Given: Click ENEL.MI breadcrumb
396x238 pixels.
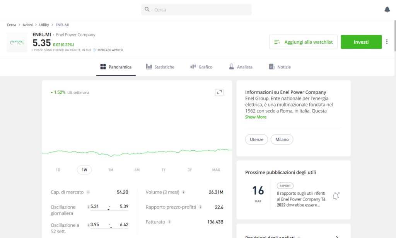Looking at the screenshot, I should [62, 25].
